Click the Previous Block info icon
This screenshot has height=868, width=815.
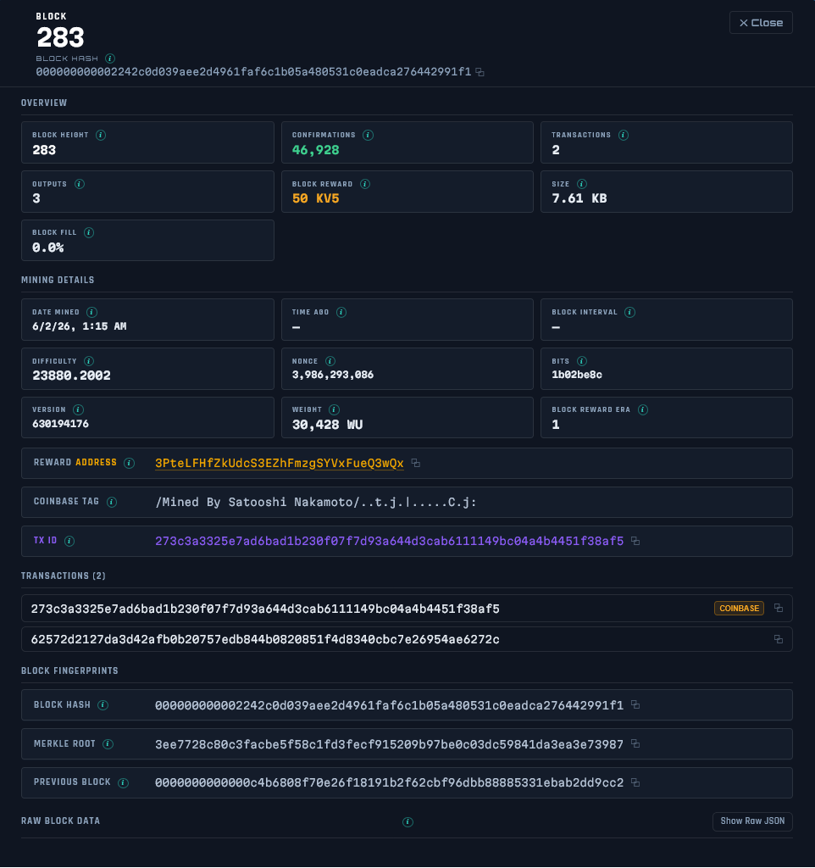[x=124, y=782]
